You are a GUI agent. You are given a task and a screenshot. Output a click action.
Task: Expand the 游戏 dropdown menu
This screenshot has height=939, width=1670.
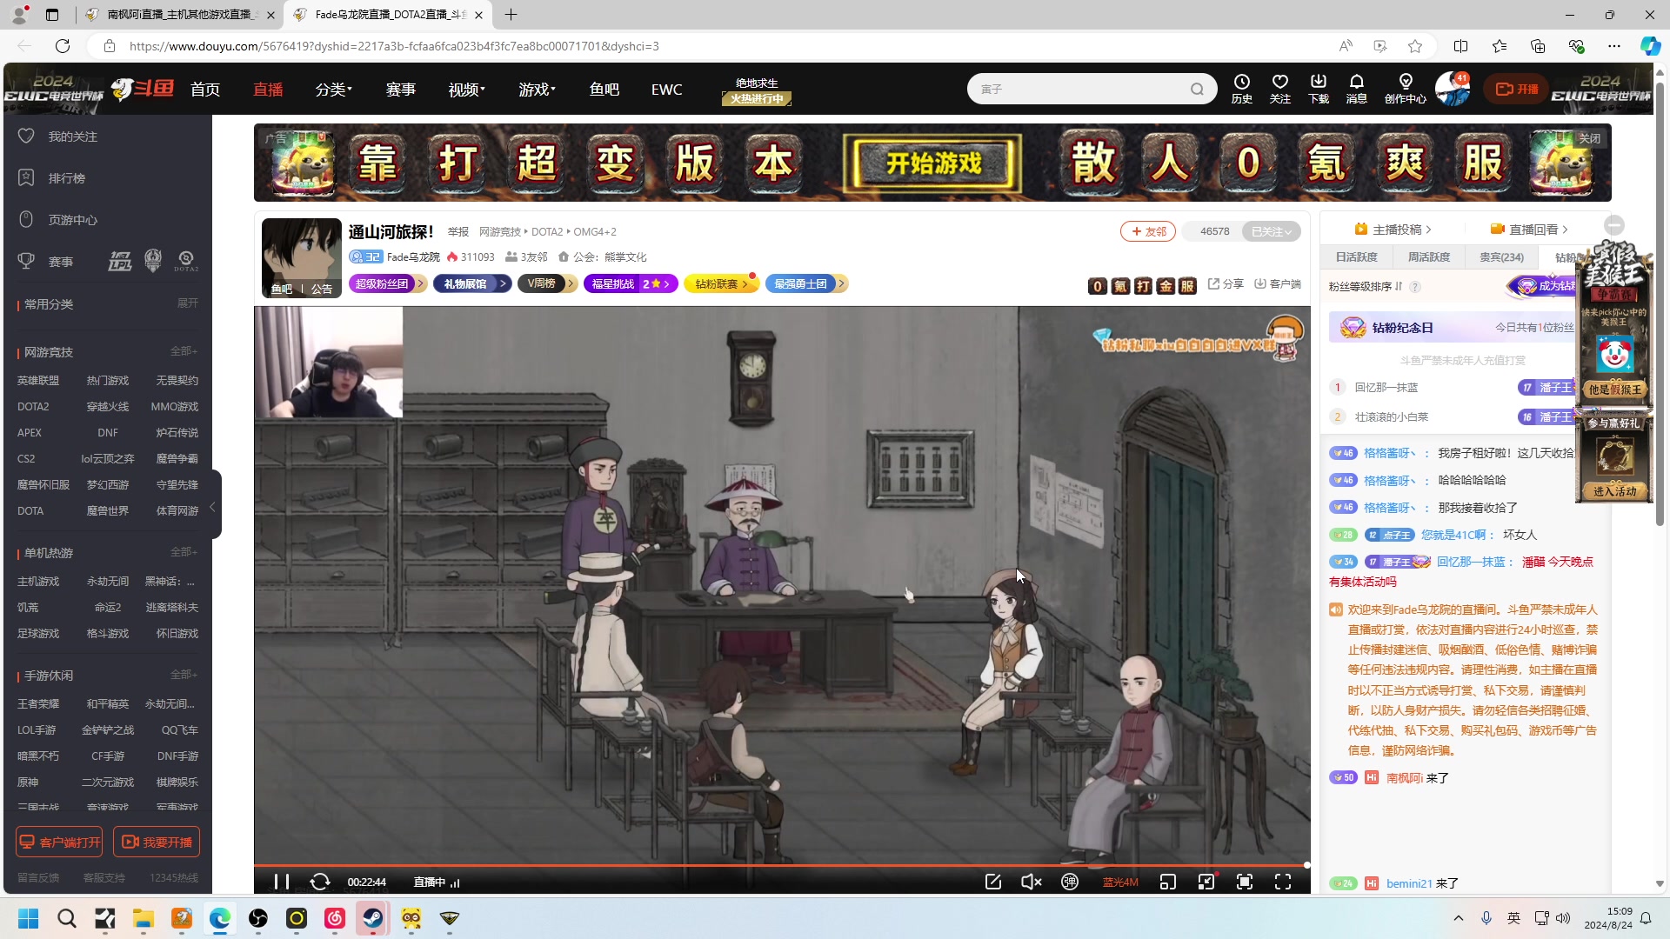coord(538,90)
